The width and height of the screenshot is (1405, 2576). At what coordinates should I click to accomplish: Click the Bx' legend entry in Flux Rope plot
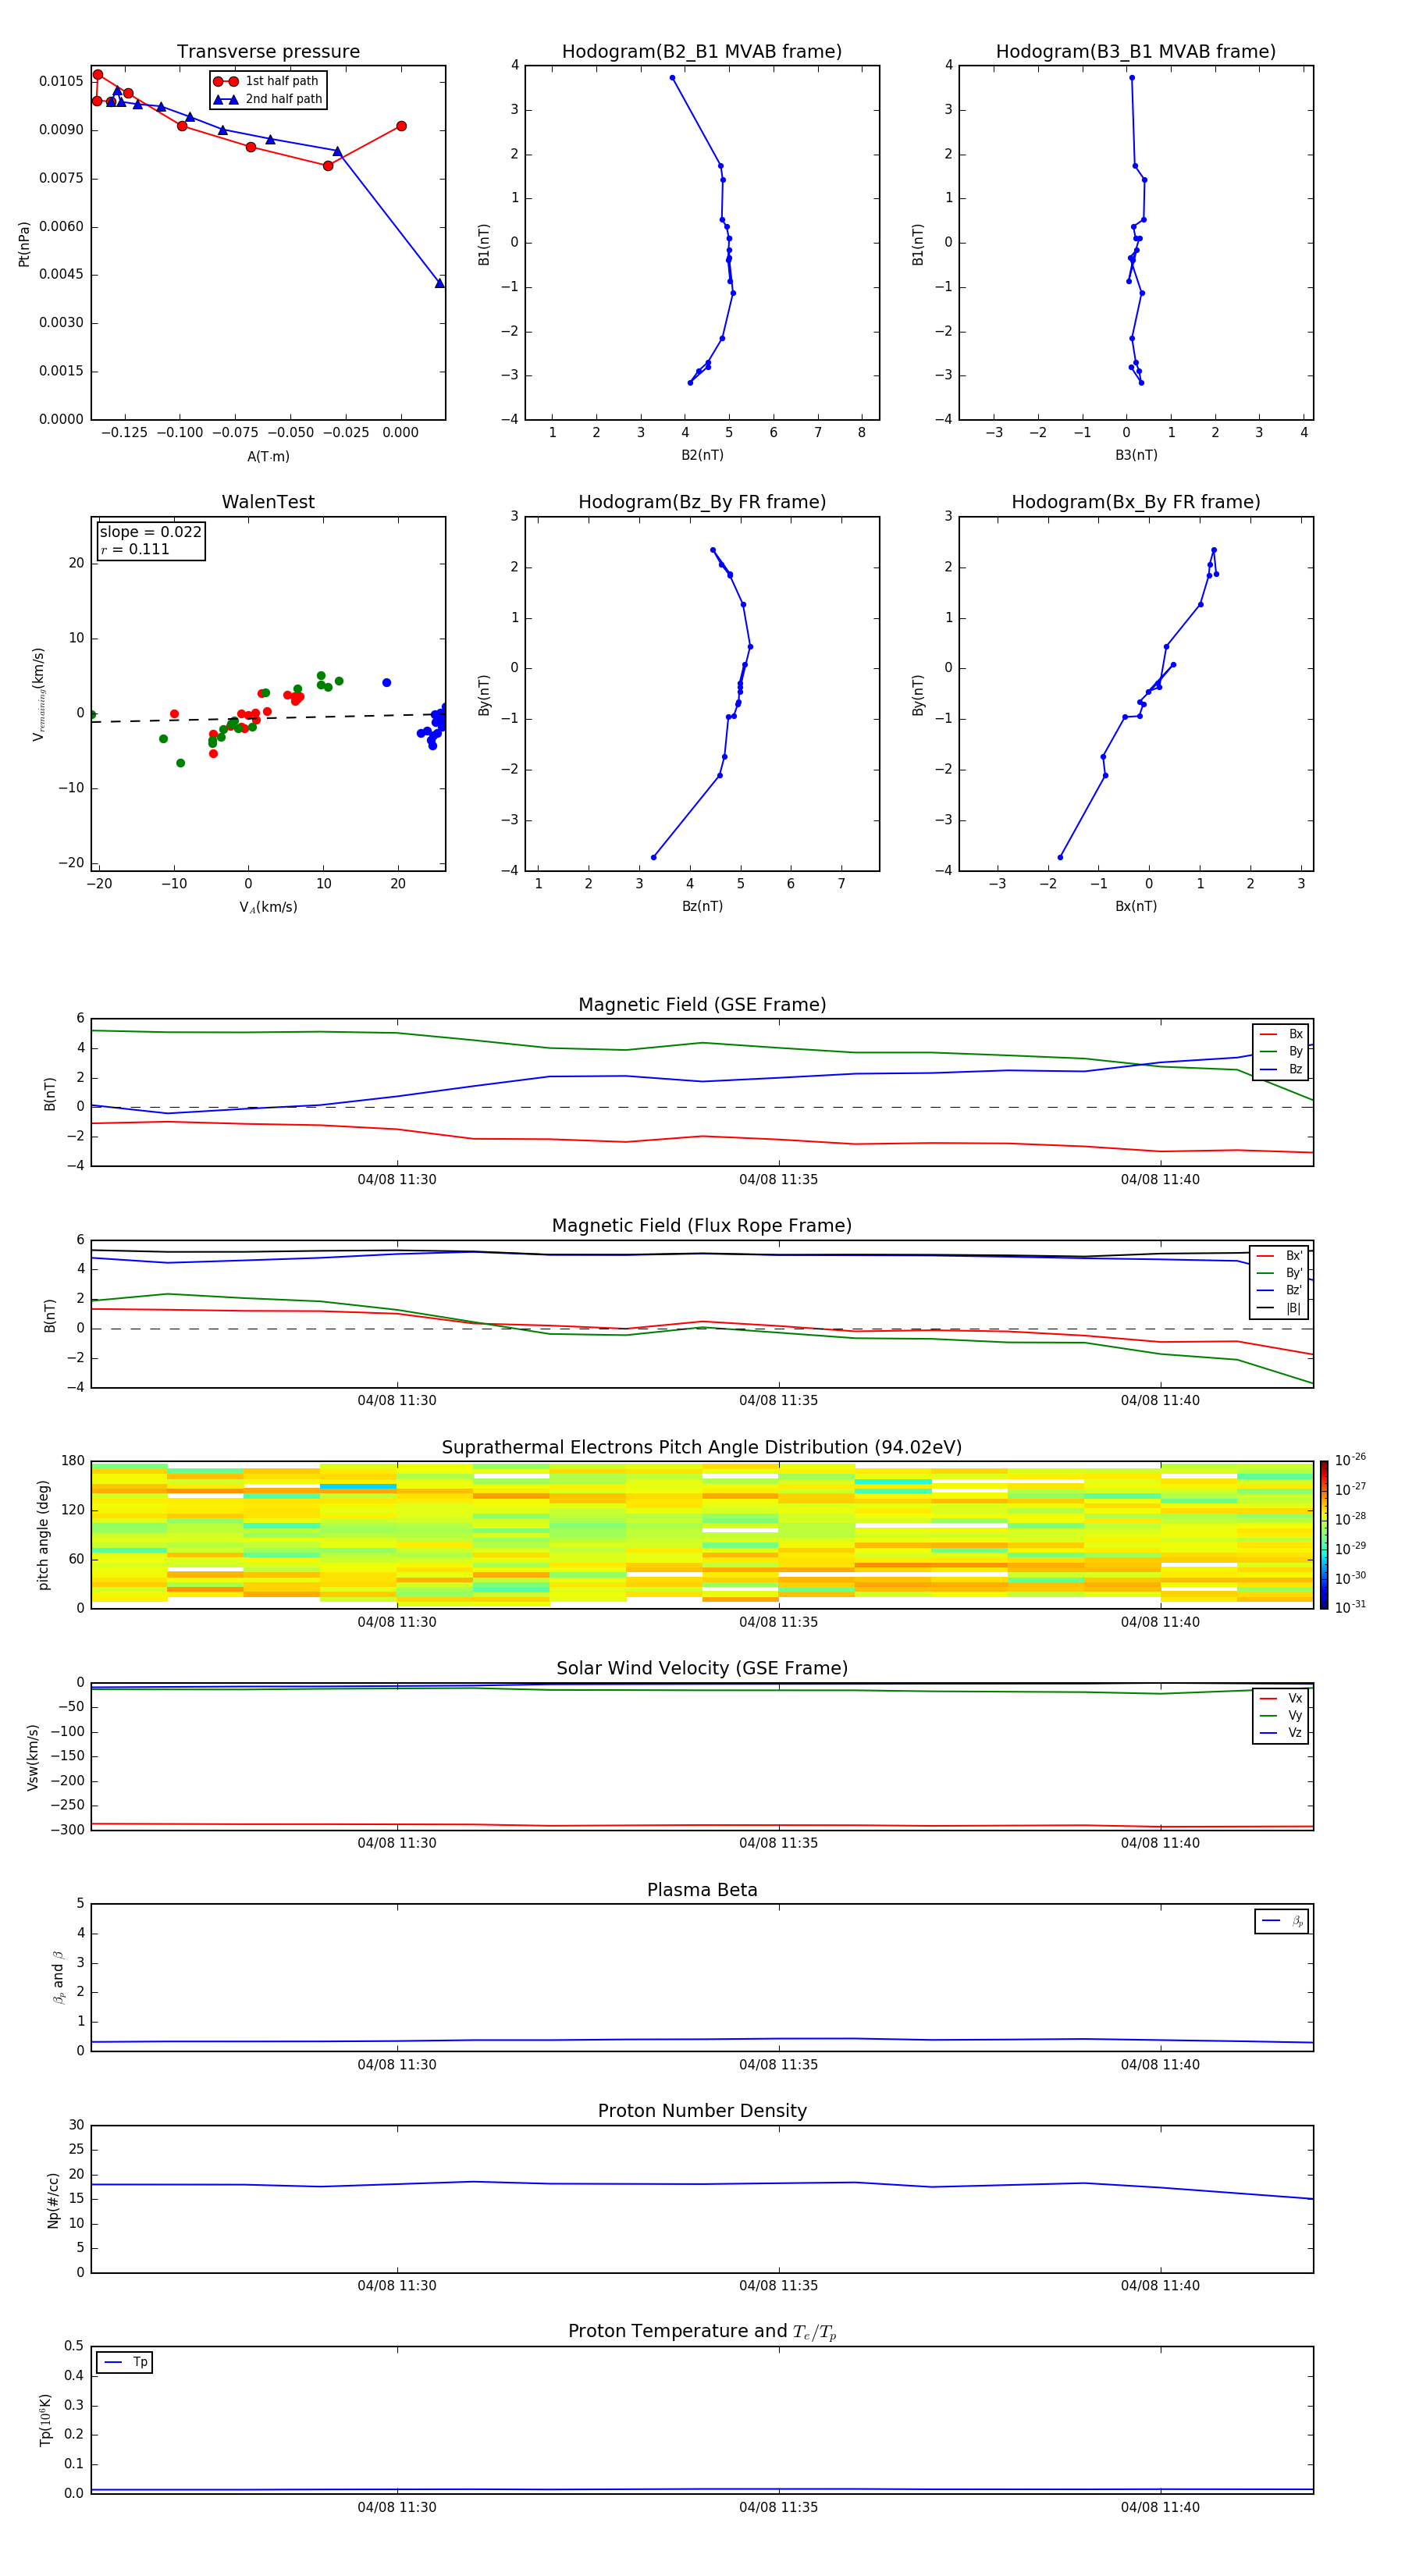pos(1280,1256)
